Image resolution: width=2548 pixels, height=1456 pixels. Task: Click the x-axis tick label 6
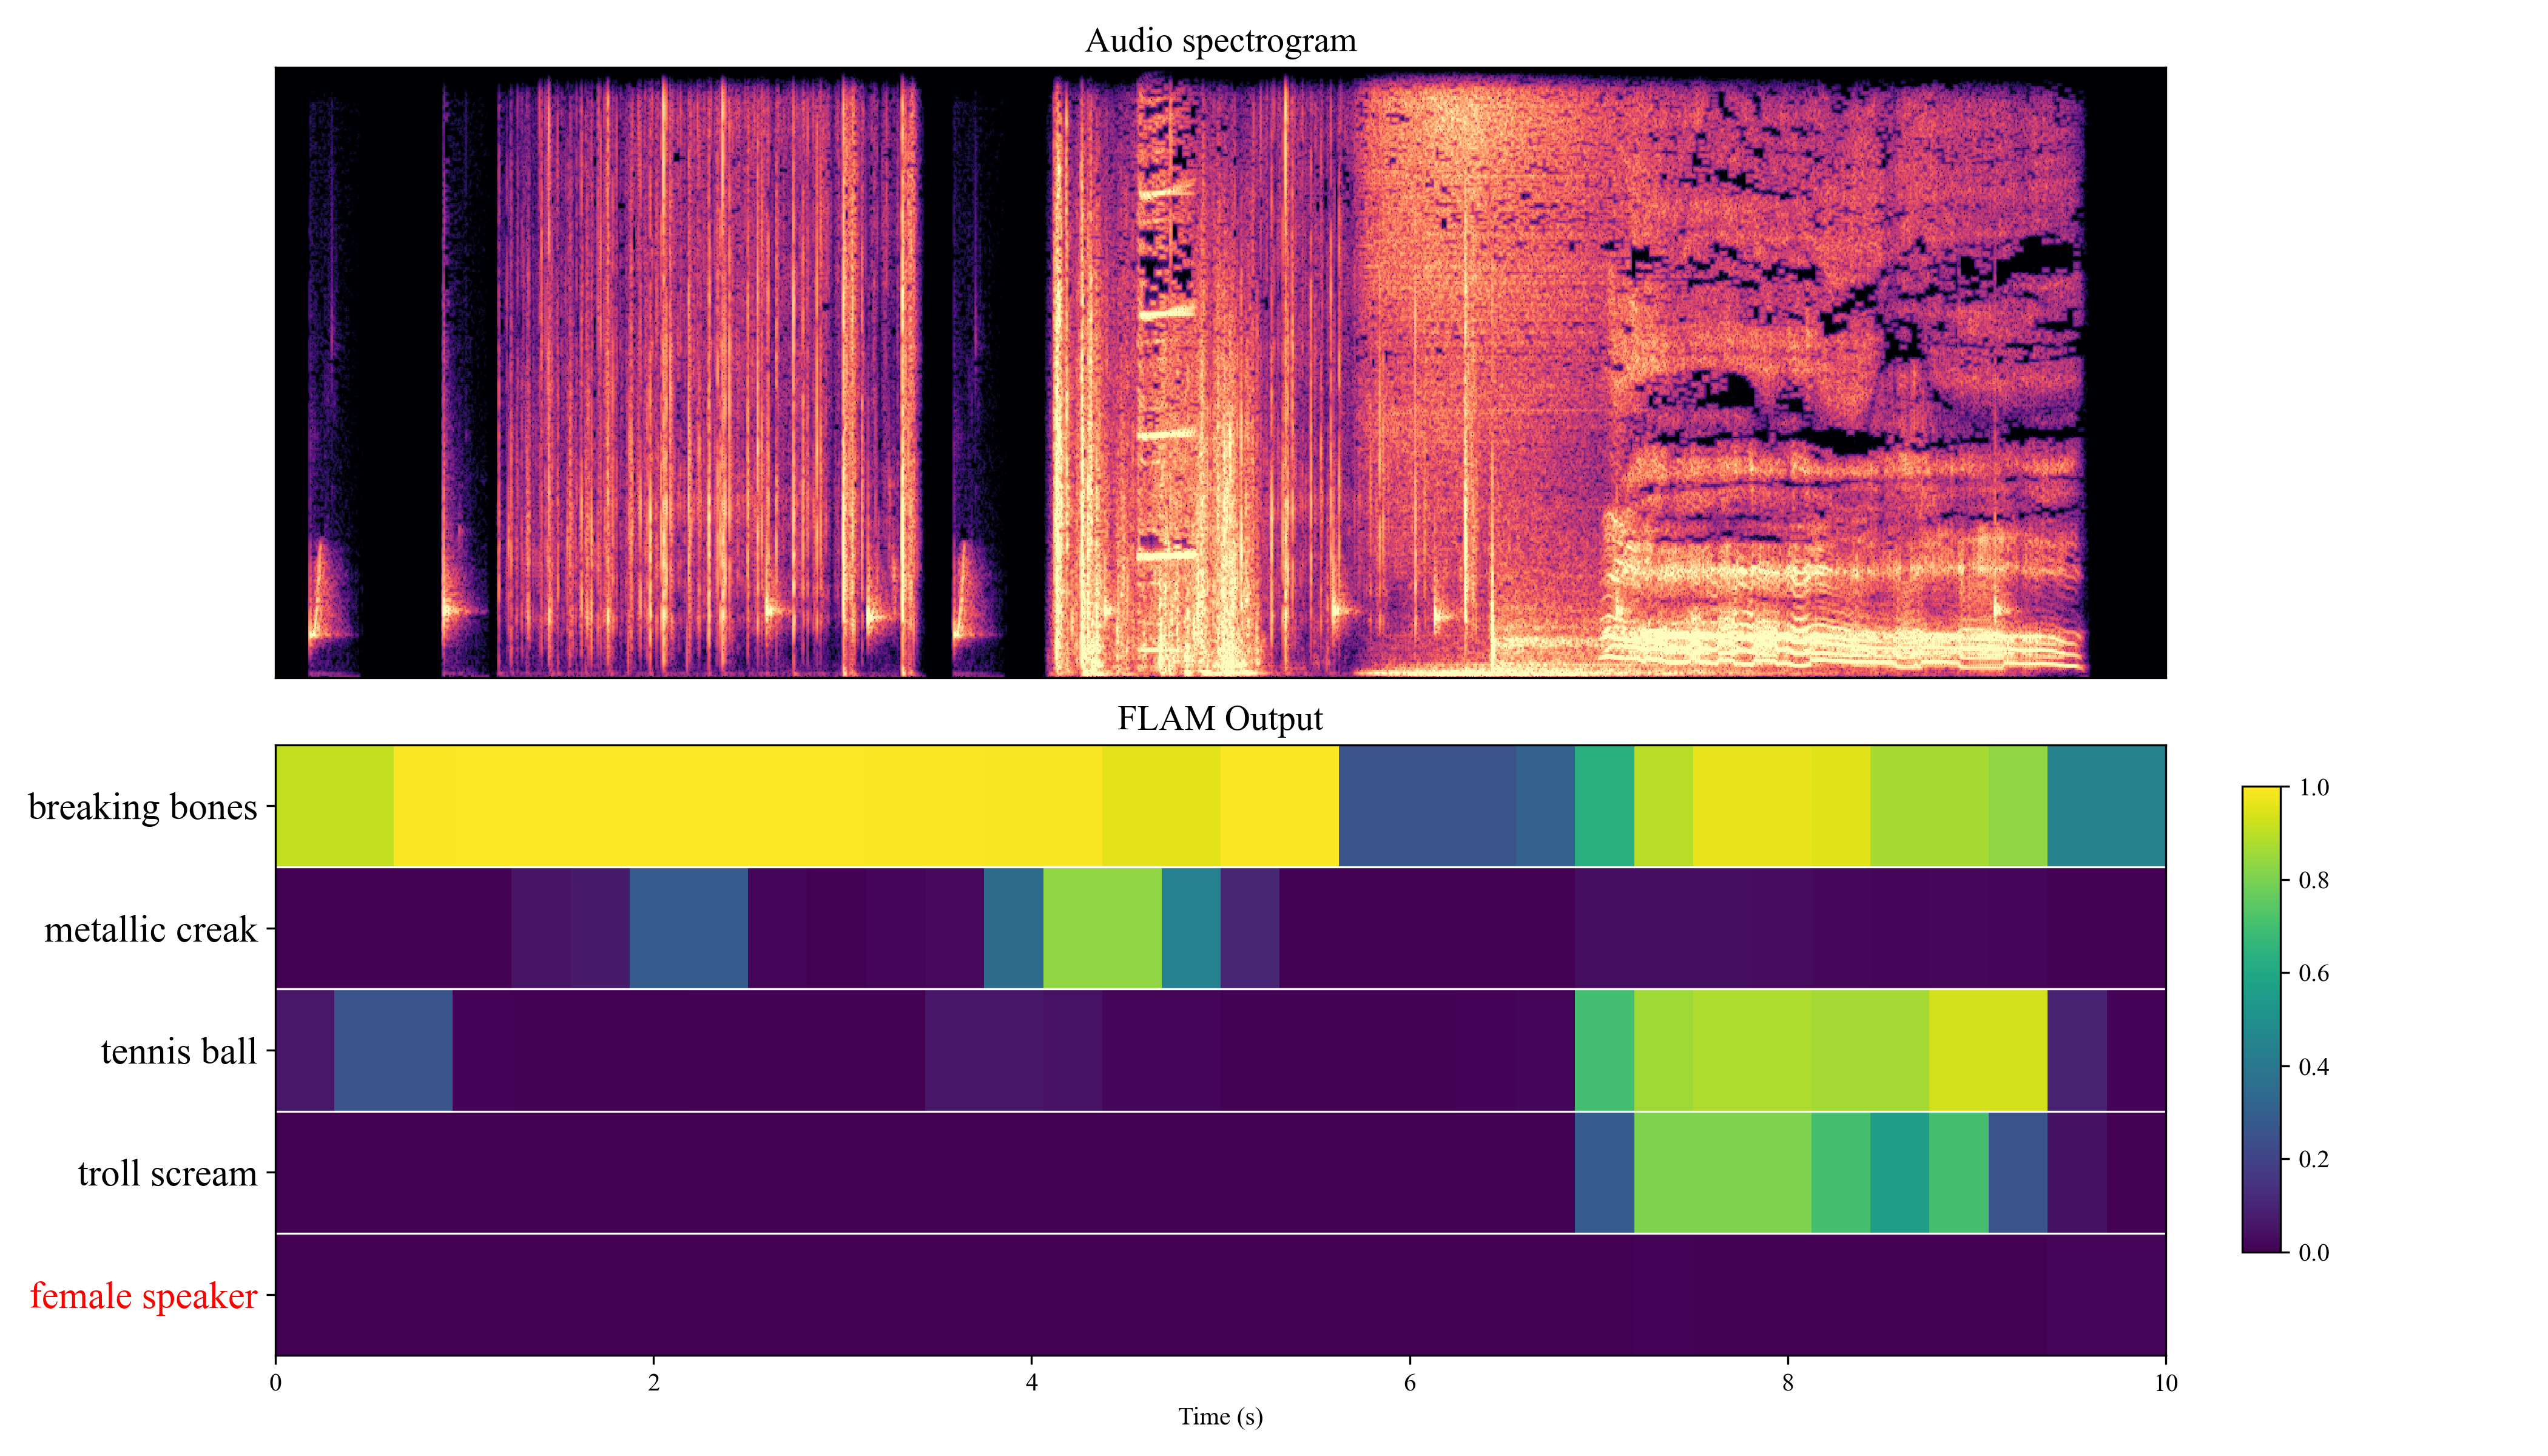pyautogui.click(x=1410, y=1384)
